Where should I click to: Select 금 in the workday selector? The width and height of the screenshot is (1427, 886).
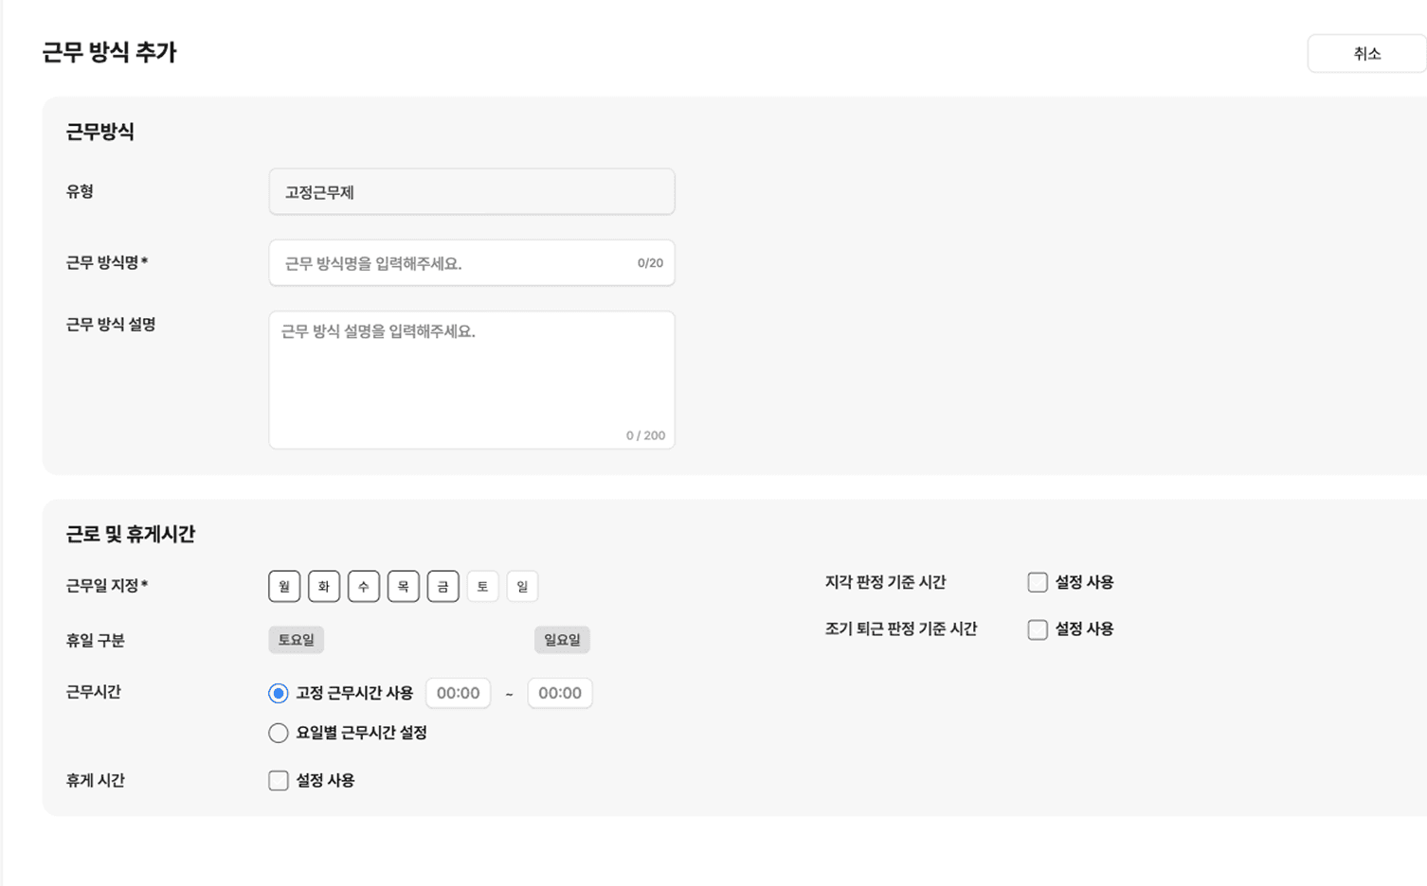click(443, 586)
